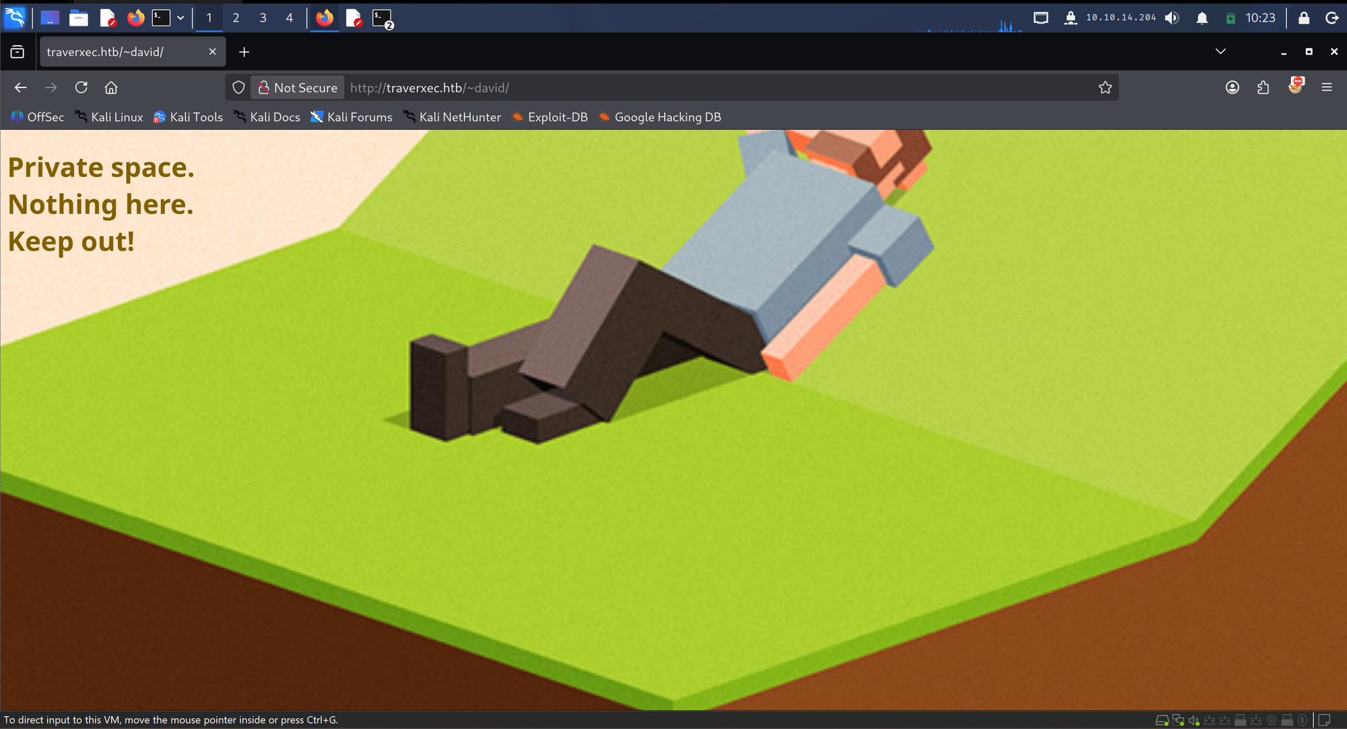
Task: Open Kali Tools bookmark
Action: pyautogui.click(x=188, y=117)
